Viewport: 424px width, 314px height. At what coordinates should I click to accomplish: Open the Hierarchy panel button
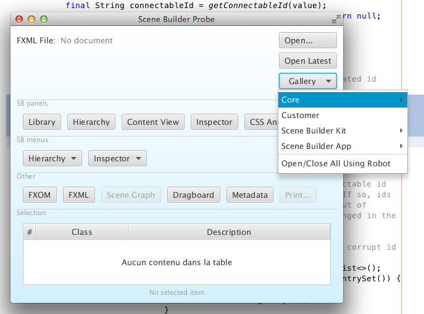pyautogui.click(x=91, y=122)
